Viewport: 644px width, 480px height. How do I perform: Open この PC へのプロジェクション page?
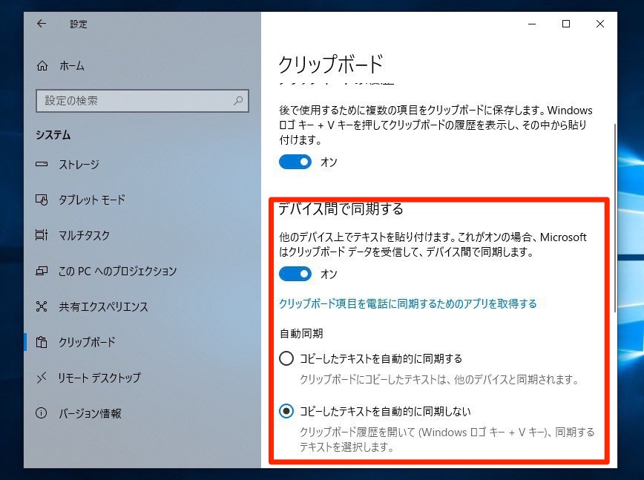(x=117, y=271)
